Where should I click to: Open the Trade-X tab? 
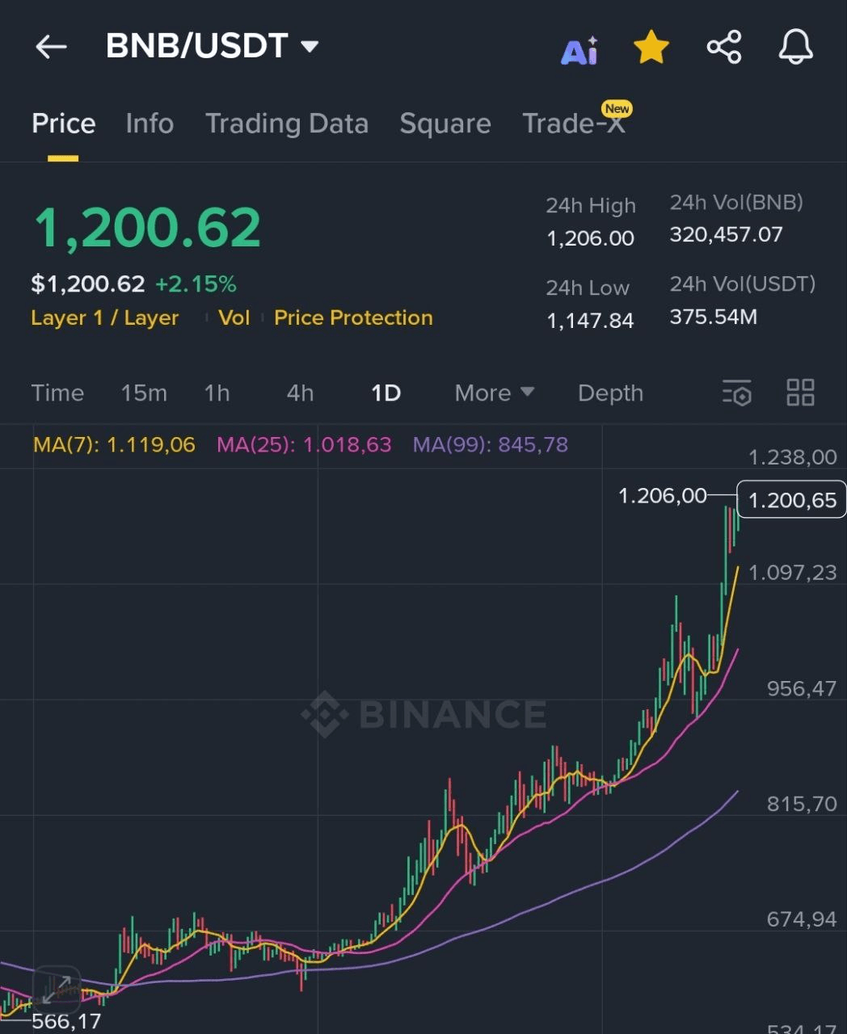(x=573, y=124)
